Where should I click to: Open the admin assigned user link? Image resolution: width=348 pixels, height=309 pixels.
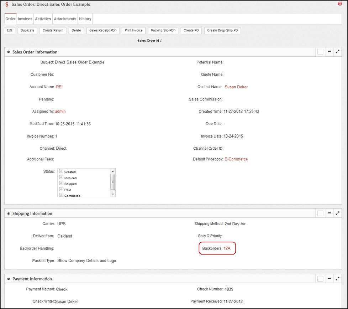click(60, 111)
